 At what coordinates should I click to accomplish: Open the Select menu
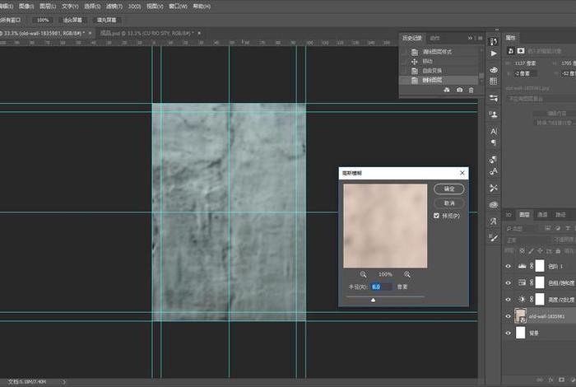[x=92, y=7]
